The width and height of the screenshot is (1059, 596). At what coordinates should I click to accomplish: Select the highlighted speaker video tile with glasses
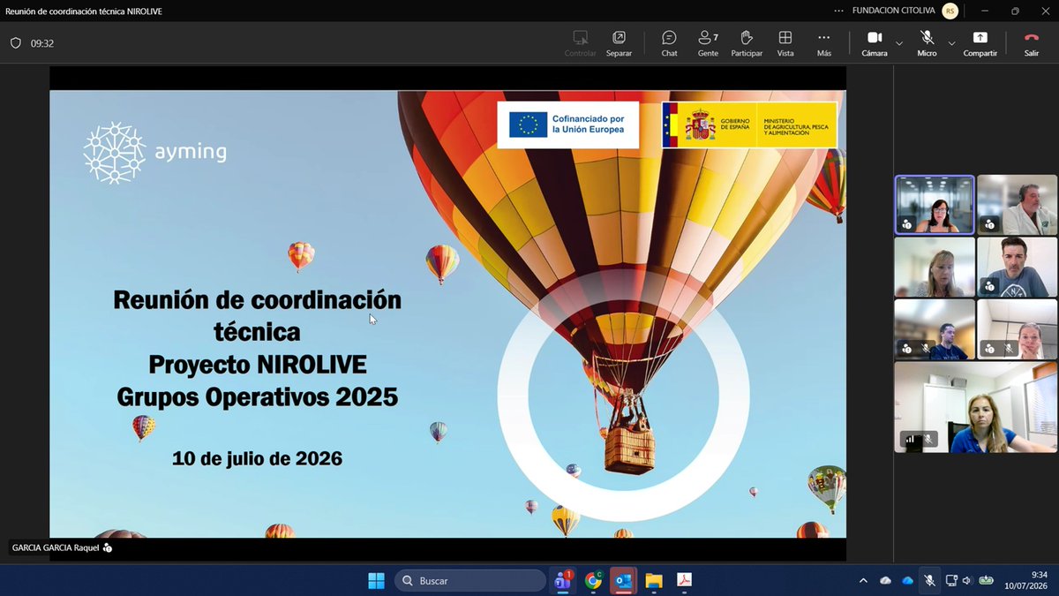pyautogui.click(x=935, y=205)
